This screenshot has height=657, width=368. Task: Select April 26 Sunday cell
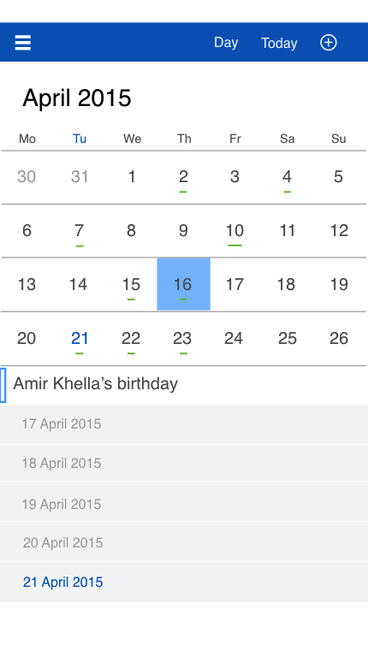pos(339,339)
